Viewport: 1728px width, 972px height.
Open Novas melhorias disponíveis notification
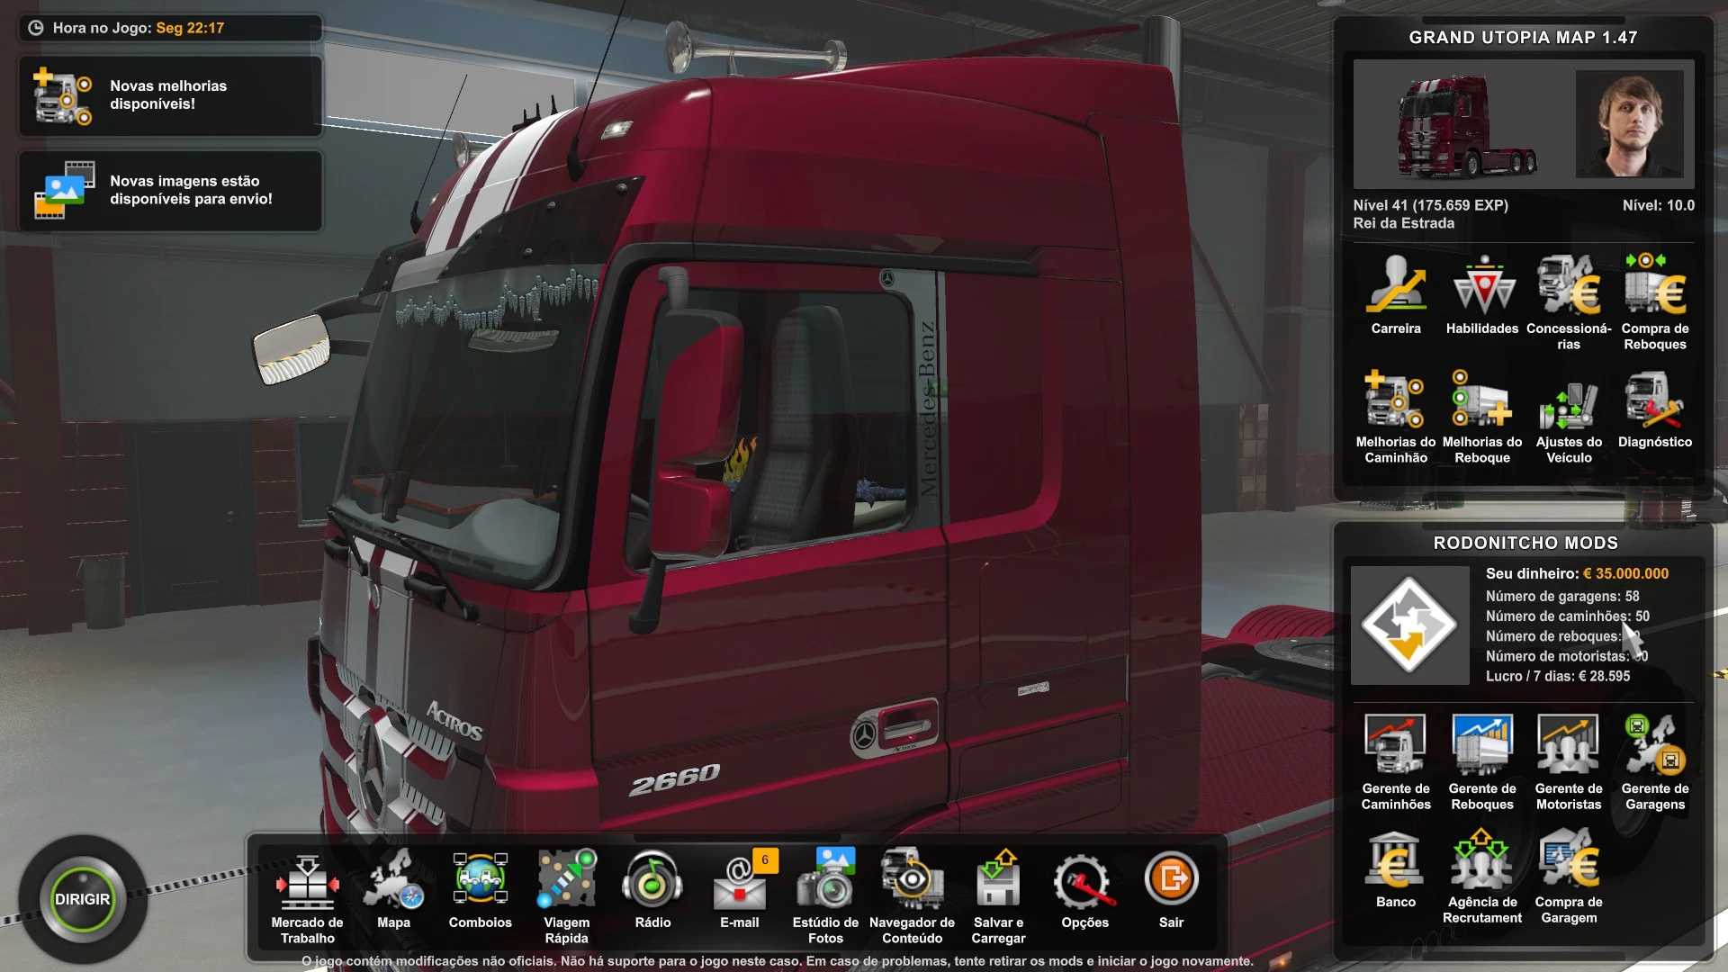click(x=170, y=95)
